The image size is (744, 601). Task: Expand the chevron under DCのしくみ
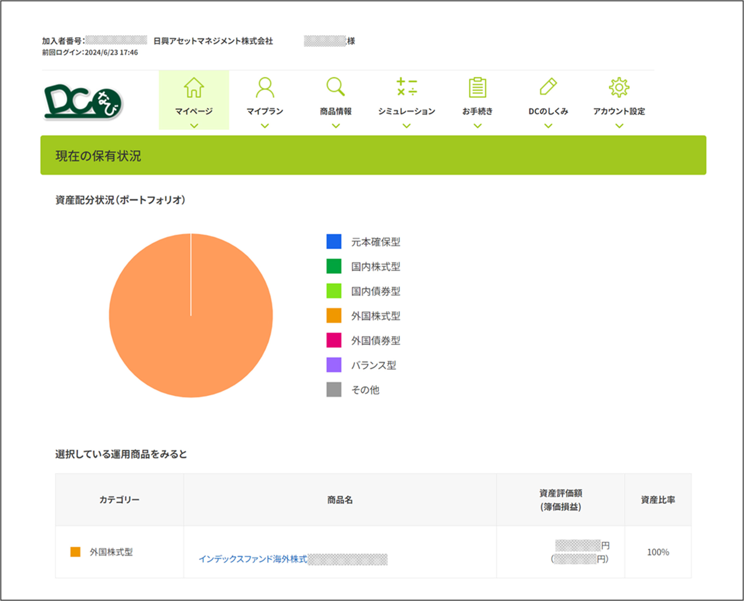tap(548, 126)
